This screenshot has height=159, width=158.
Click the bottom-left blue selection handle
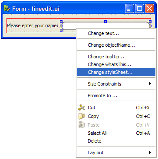61,30
